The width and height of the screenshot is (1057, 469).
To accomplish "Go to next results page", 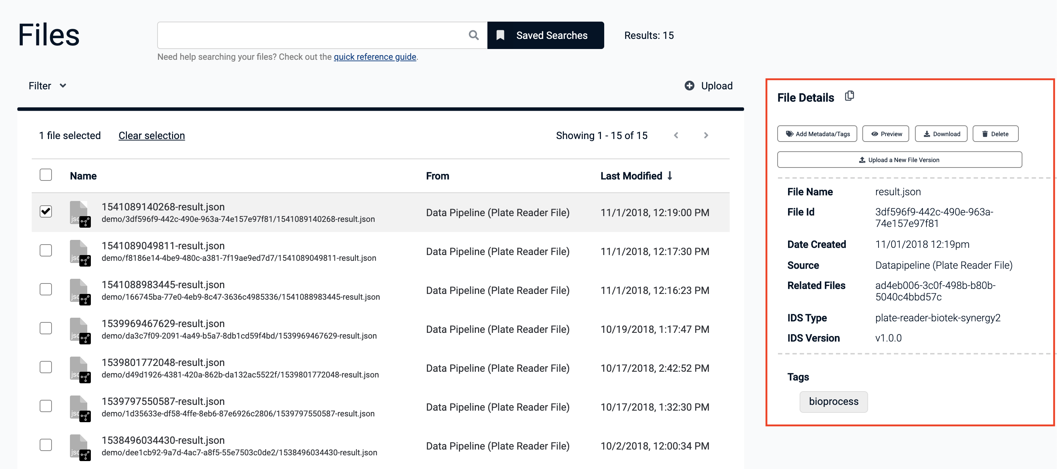I will (706, 135).
